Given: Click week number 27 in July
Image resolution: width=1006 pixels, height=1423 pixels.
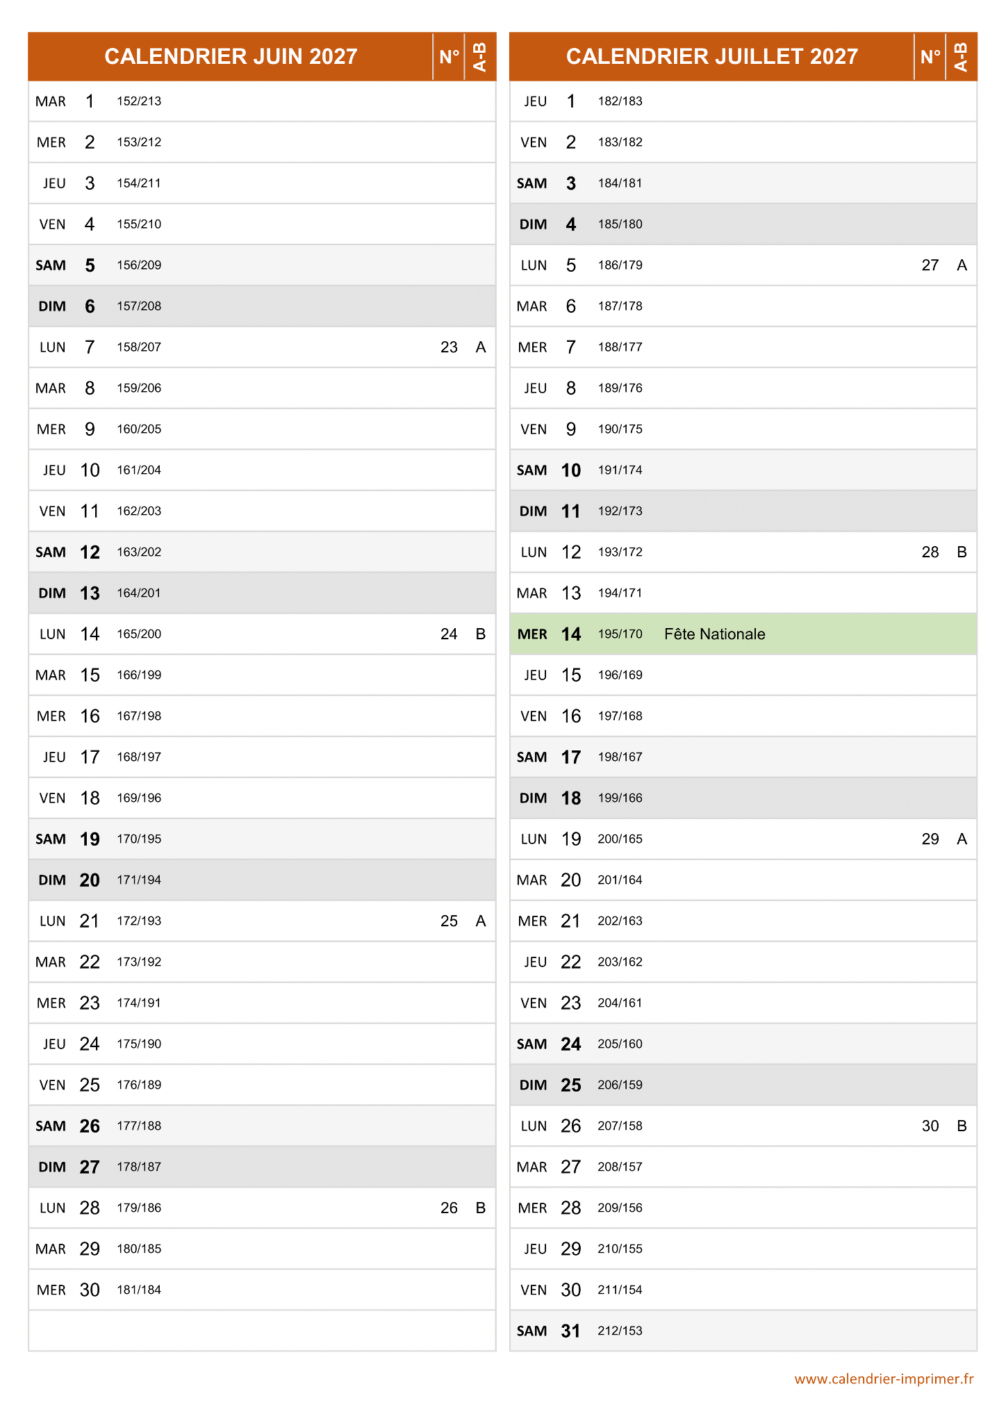Looking at the screenshot, I should [x=930, y=265].
